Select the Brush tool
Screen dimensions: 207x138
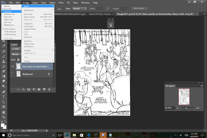pos(4,56)
